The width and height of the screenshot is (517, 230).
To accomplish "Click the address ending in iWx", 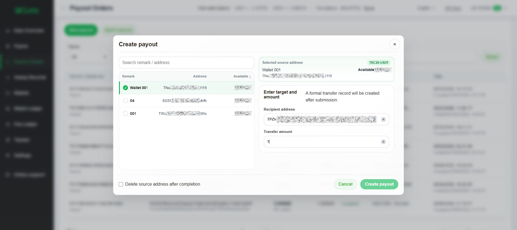I will pos(183,114).
